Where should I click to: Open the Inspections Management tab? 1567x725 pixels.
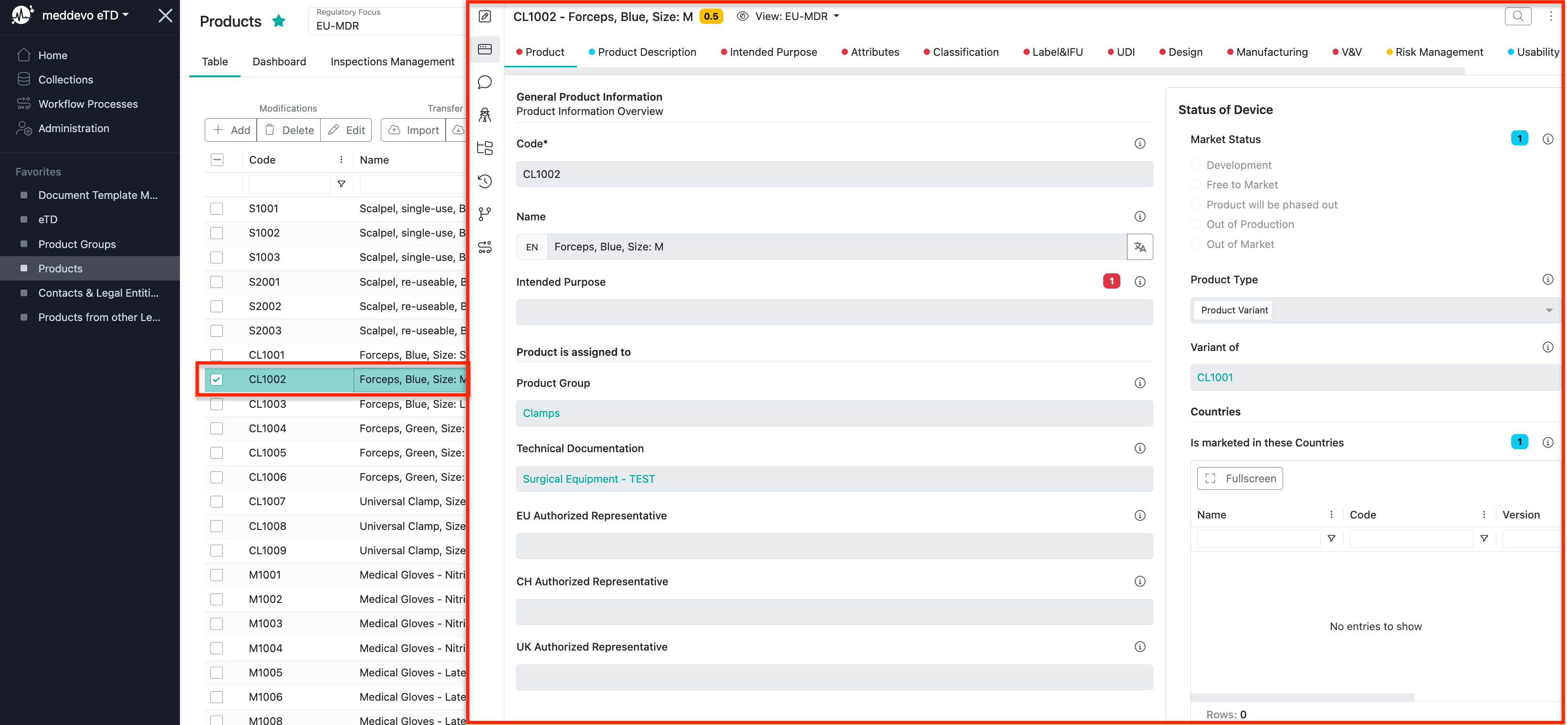coord(392,62)
